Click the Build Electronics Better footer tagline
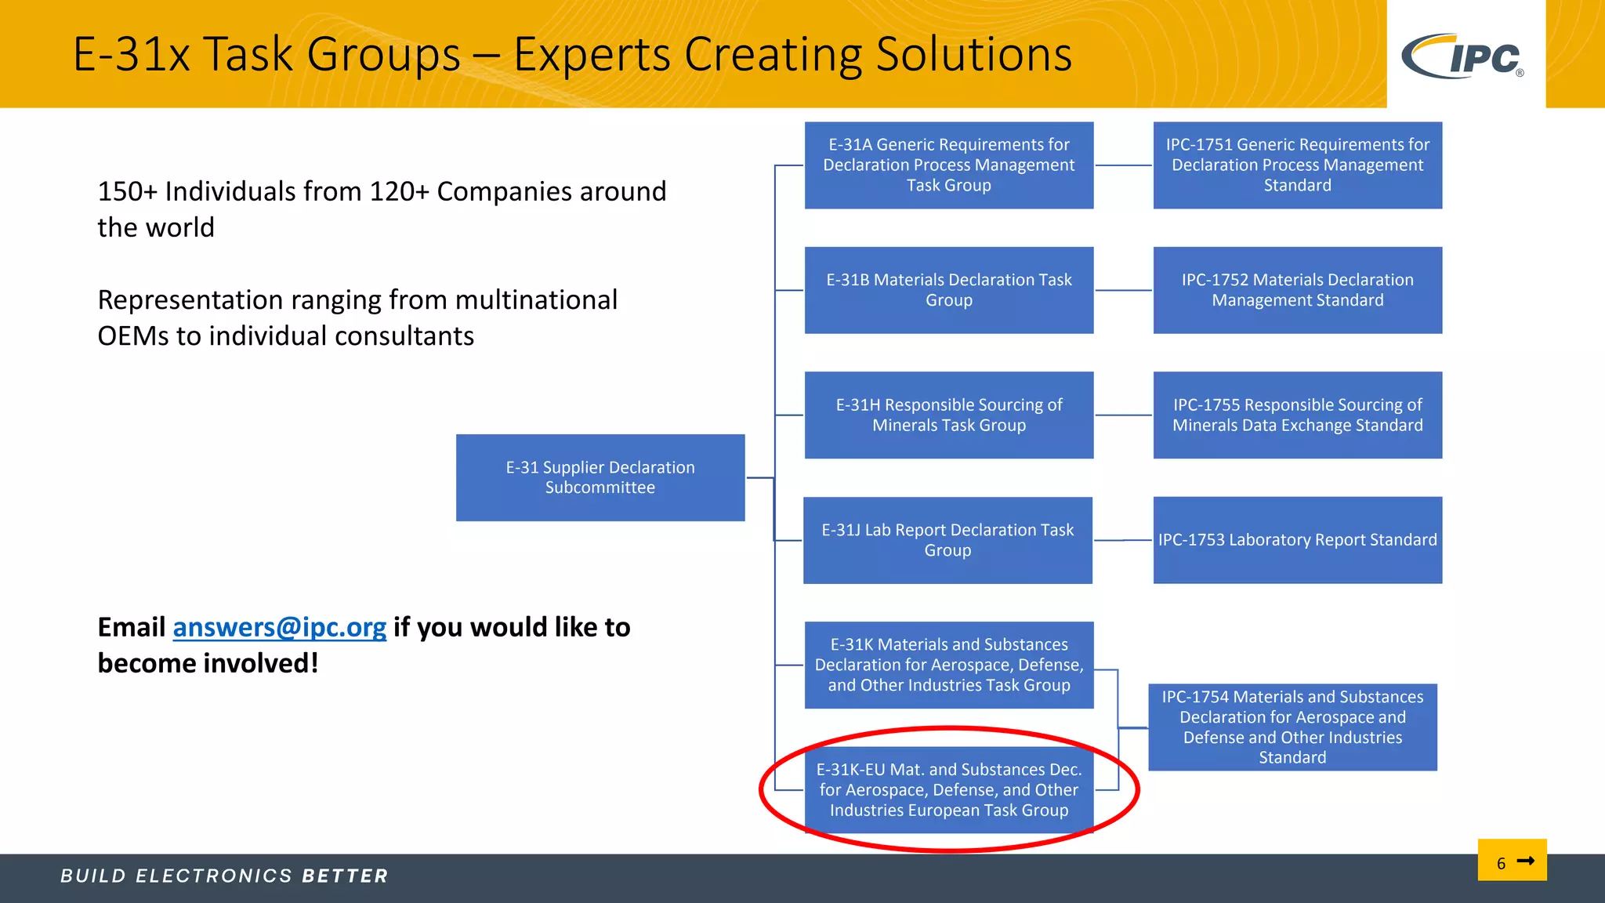 click(224, 876)
